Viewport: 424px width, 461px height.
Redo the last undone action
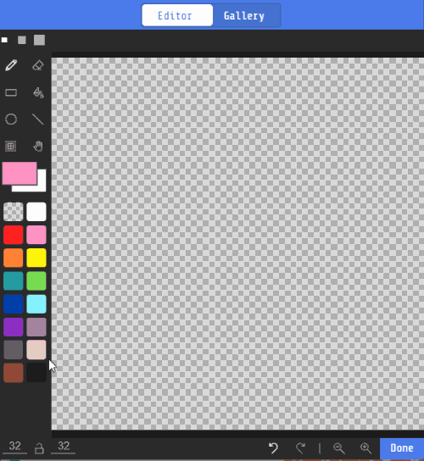pyautogui.click(x=300, y=448)
